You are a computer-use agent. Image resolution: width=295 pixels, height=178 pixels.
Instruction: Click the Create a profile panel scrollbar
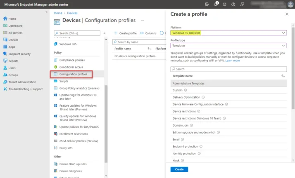[293, 68]
